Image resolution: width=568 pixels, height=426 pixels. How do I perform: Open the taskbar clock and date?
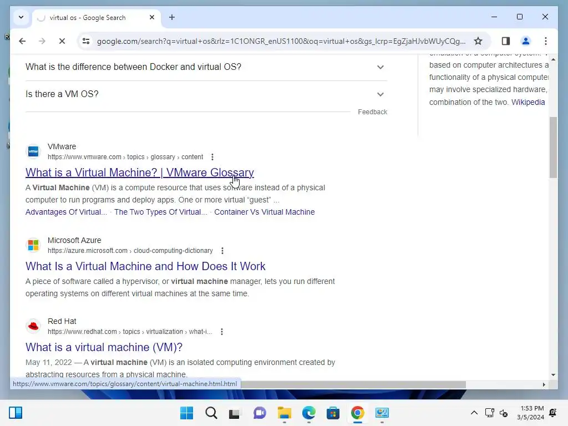click(531, 413)
